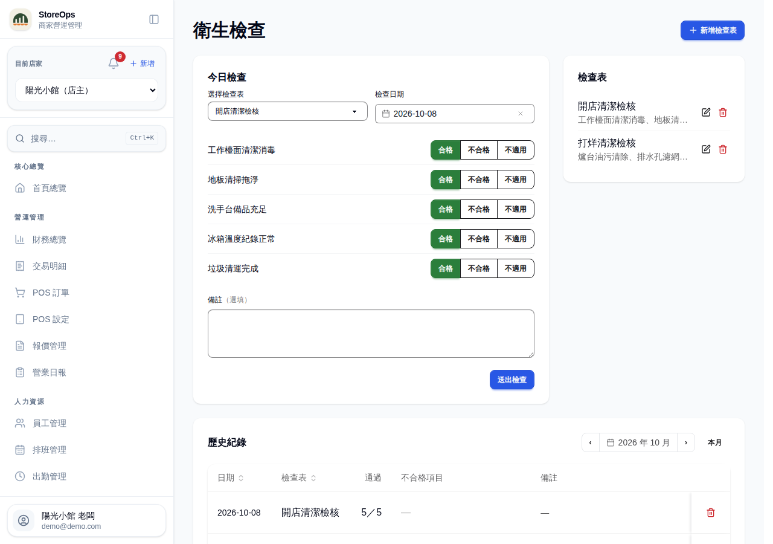
Task: Edit the 打烊清潔檢核 checklist
Action: 706,149
